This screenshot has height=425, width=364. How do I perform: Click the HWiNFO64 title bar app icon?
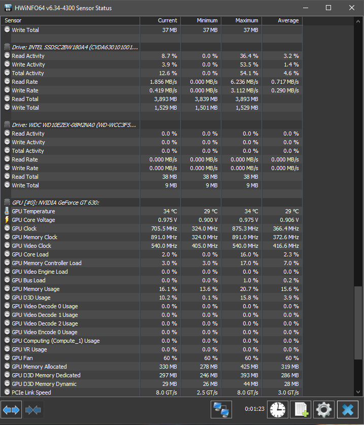coord(8,8)
